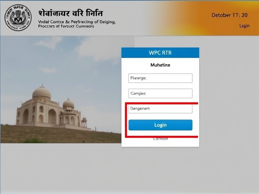
Task: Click the blue 'WPC RTR' panel header
Action: [160, 53]
